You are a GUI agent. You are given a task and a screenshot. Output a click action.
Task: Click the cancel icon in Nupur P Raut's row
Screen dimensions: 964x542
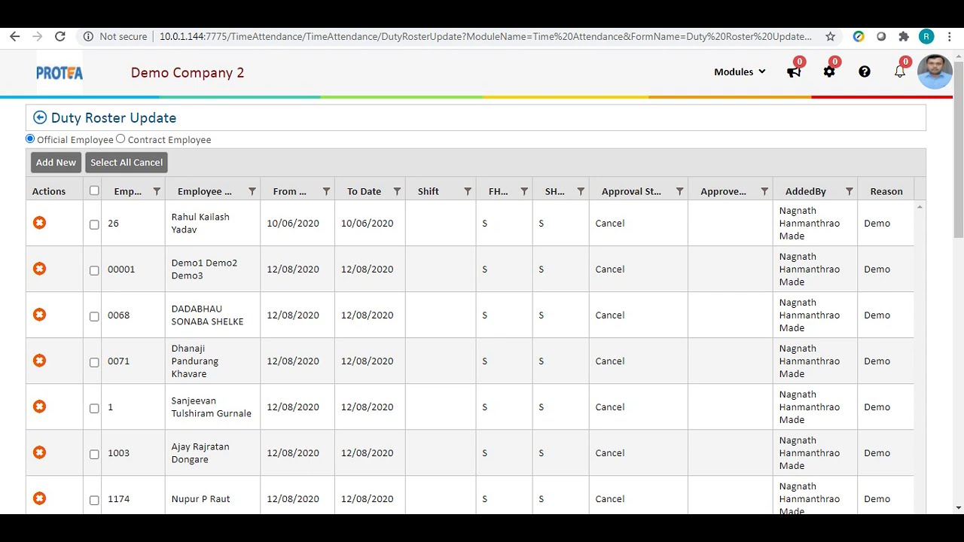pos(39,498)
